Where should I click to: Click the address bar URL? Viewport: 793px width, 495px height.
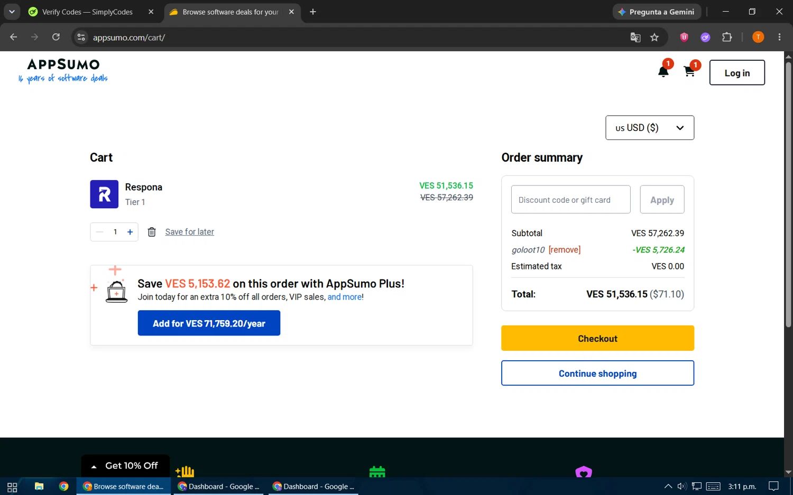(129, 38)
